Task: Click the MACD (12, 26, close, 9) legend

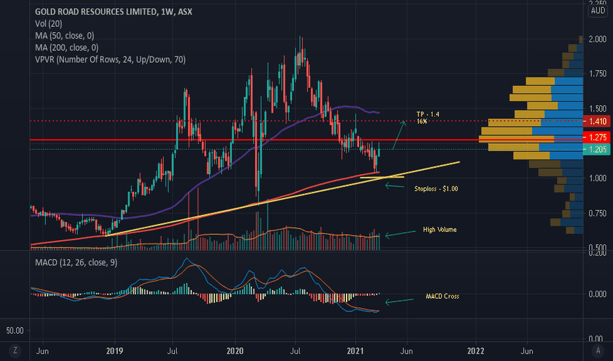Action: tap(76, 263)
